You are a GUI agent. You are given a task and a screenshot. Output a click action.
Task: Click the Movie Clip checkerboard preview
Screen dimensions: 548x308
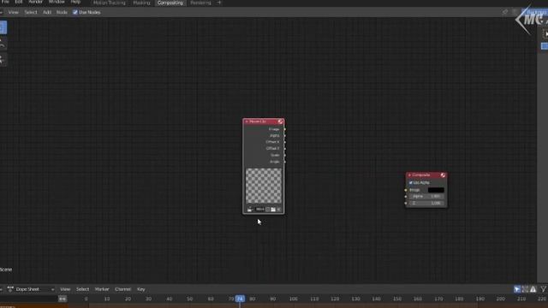[264, 186]
